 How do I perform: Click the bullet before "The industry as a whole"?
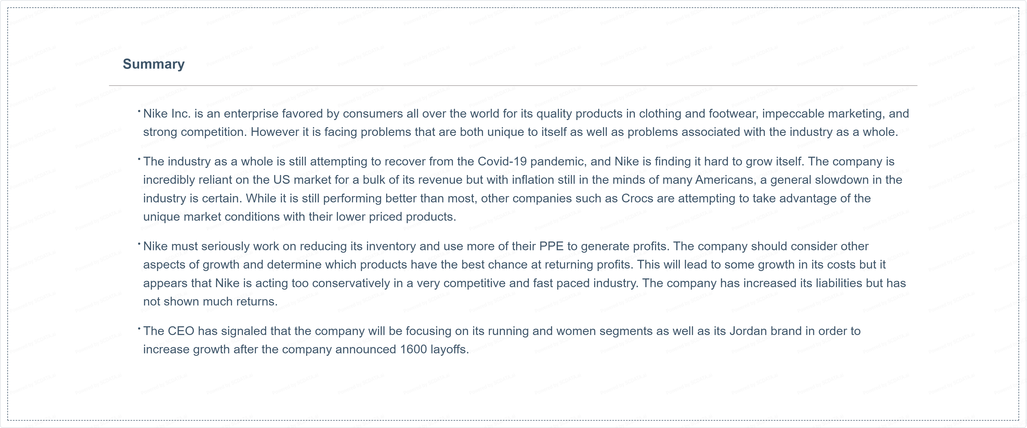coord(139,159)
